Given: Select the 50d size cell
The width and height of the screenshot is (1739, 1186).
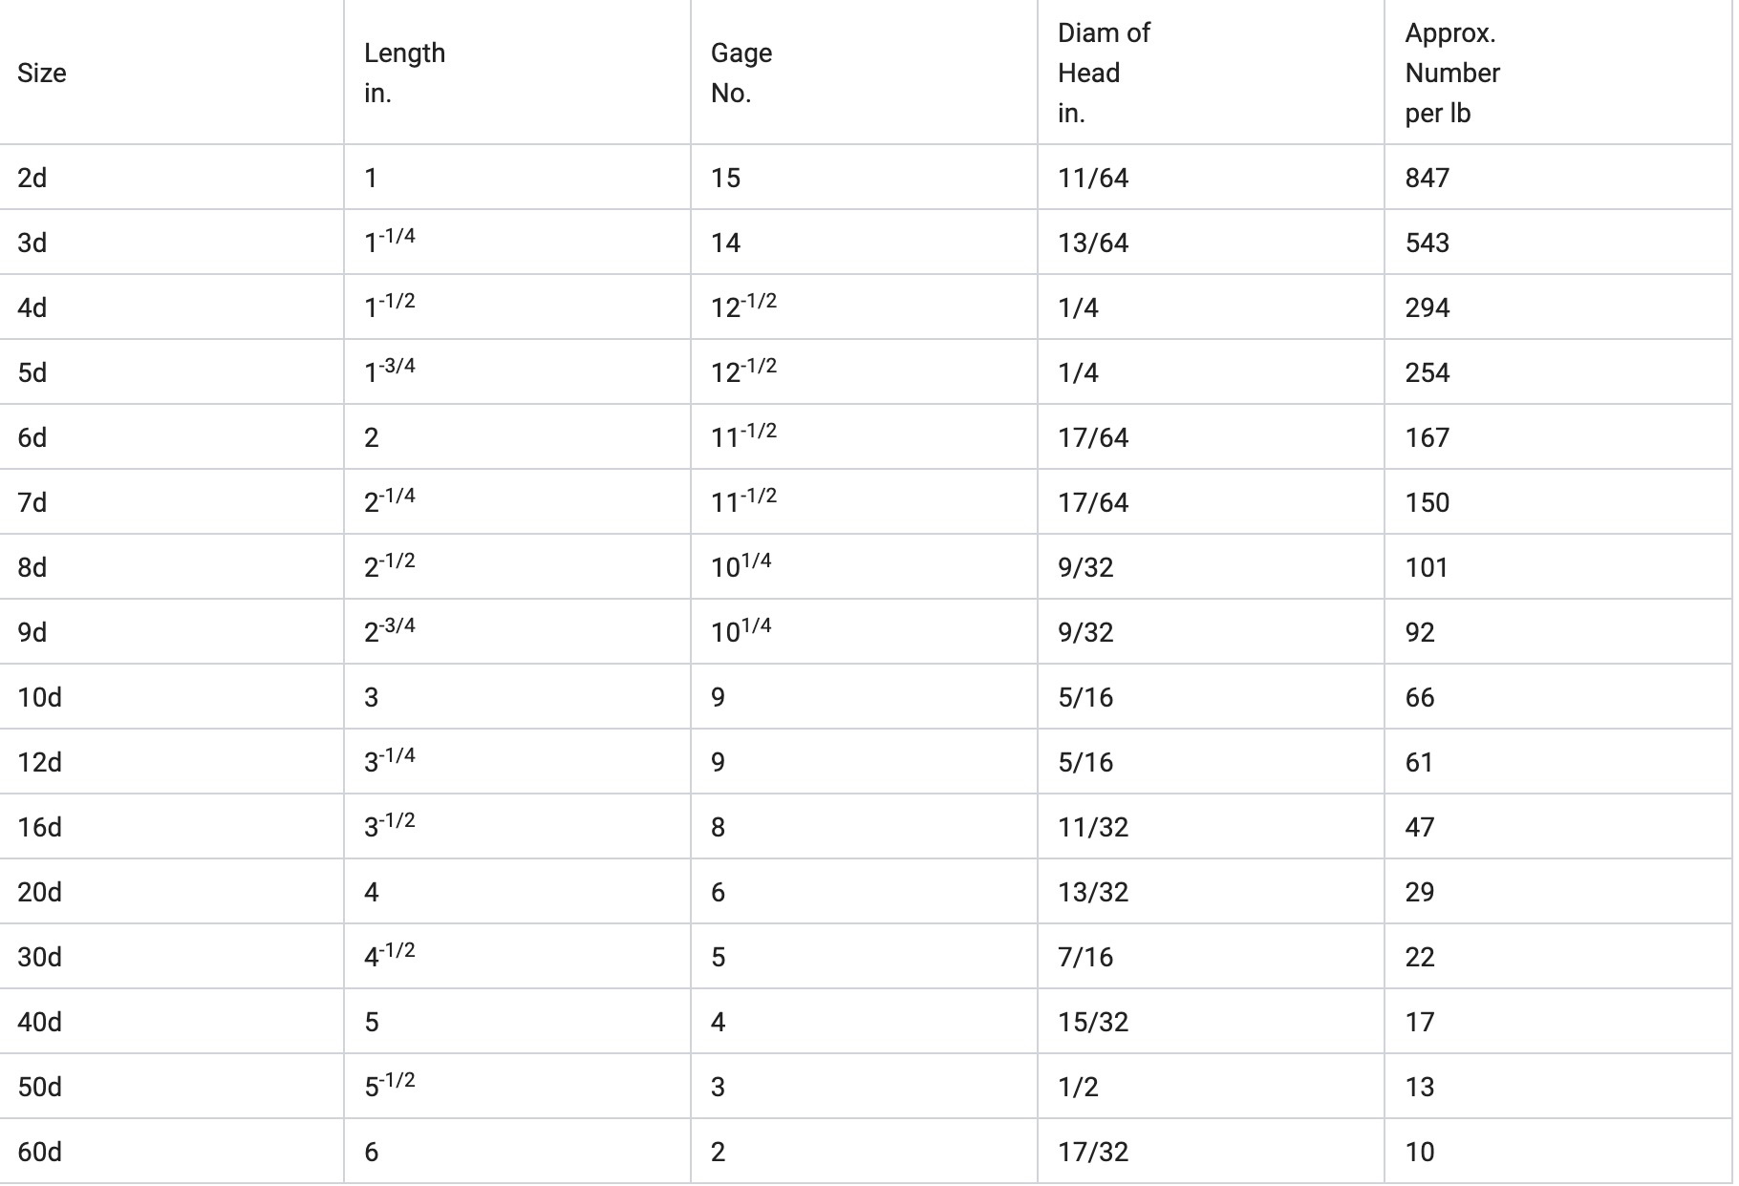Looking at the screenshot, I should coord(39,1087).
